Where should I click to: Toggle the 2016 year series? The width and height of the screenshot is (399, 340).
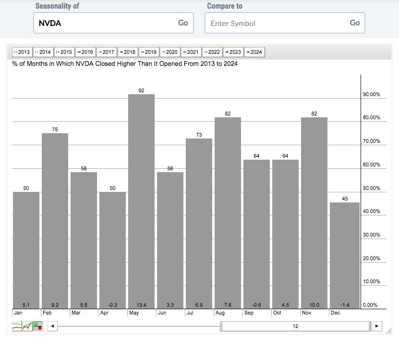coord(85,52)
